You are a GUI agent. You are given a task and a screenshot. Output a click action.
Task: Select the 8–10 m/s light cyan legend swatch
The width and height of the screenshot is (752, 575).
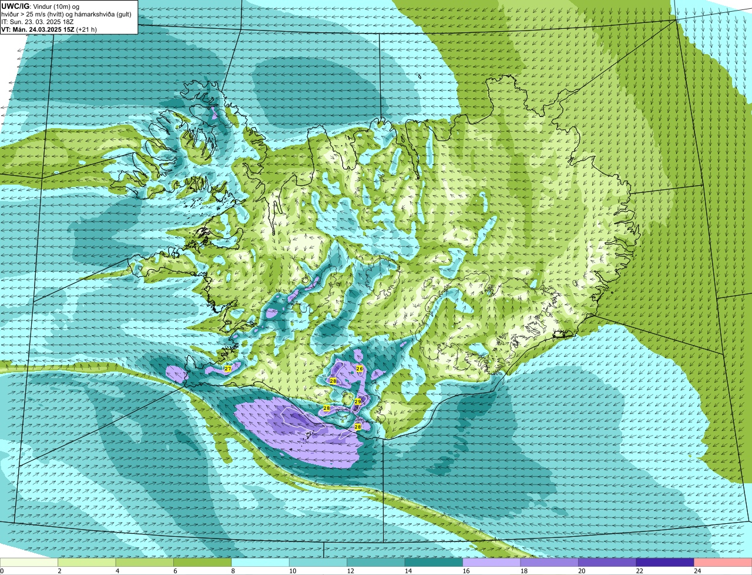coord(260,563)
